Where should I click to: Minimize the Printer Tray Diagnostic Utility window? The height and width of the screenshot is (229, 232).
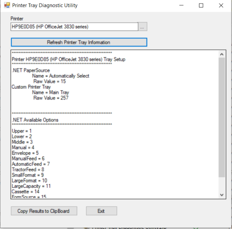(181, 5)
